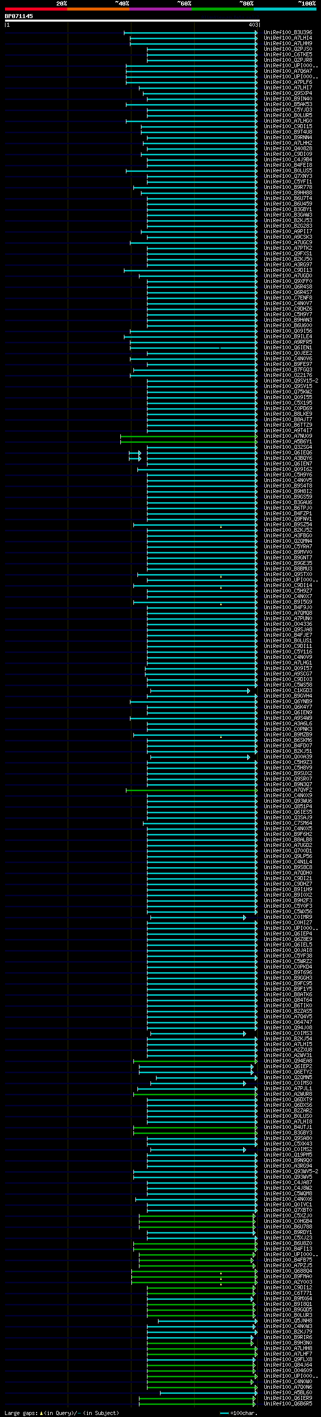Select the UniRef100_Q84J64 label
The height and width of the screenshot is (1417, 321).
pos(288,1365)
